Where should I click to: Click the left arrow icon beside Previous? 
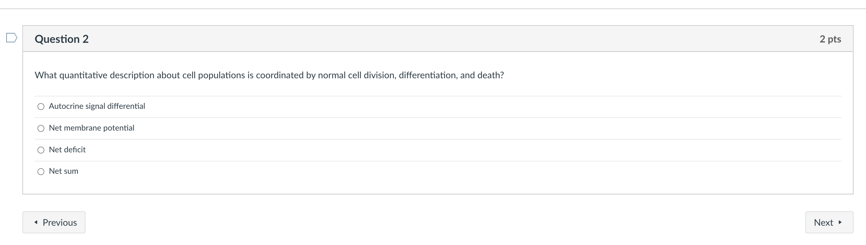tap(36, 222)
